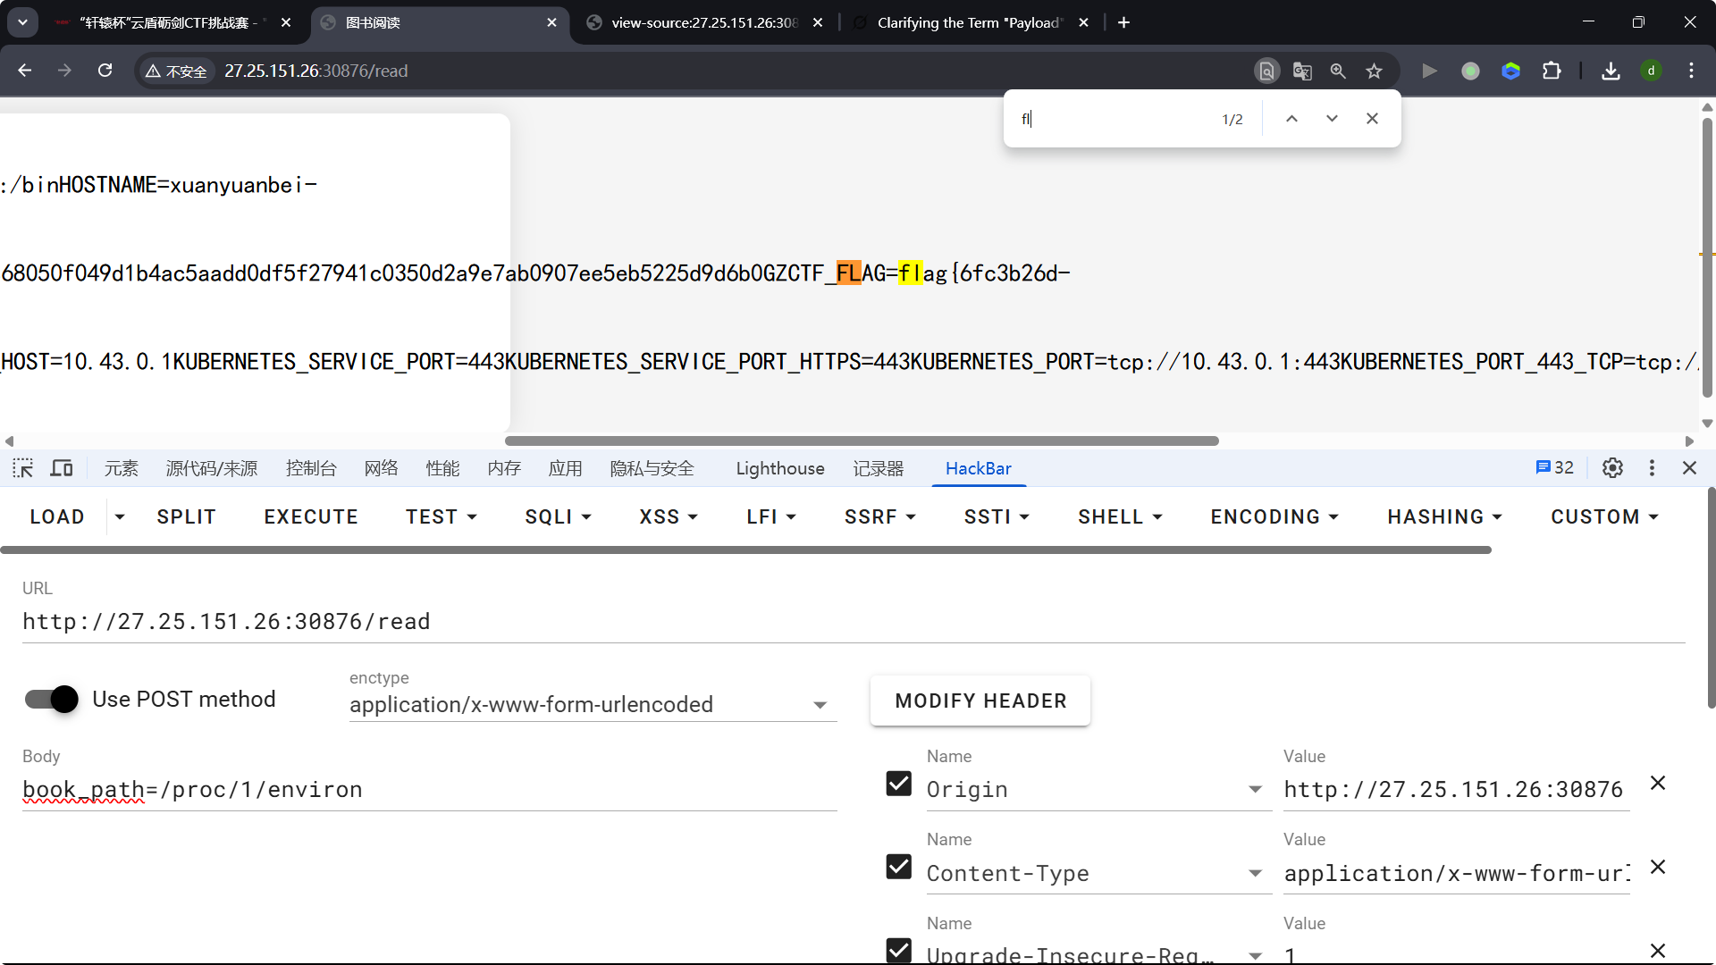The height and width of the screenshot is (965, 1716).
Task: Click the DevTools inspect element icon
Action: click(22, 468)
